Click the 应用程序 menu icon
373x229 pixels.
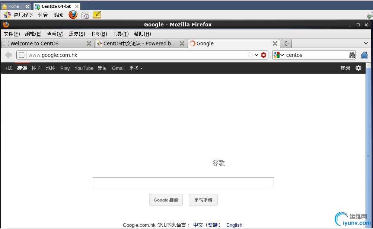click(7, 15)
